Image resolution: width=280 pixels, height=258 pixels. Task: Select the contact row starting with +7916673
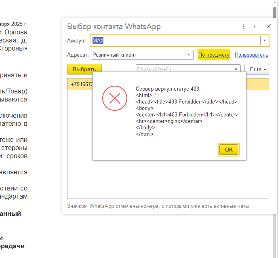click(80, 85)
